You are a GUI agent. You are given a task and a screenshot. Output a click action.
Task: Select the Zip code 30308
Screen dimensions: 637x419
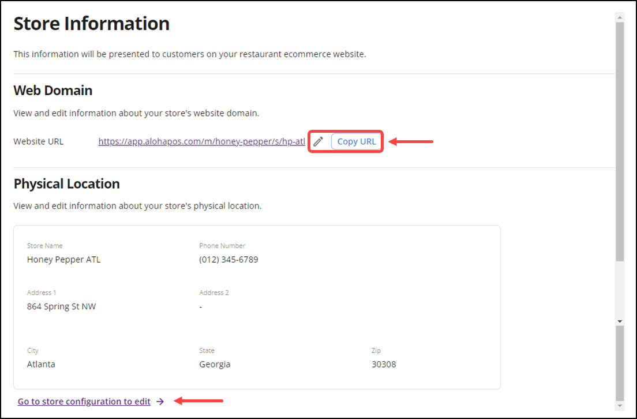(x=384, y=364)
